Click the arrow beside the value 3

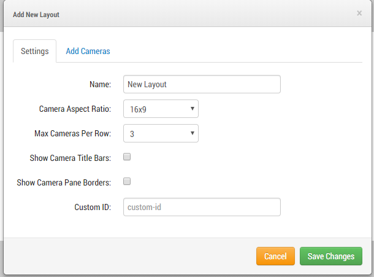click(192, 133)
